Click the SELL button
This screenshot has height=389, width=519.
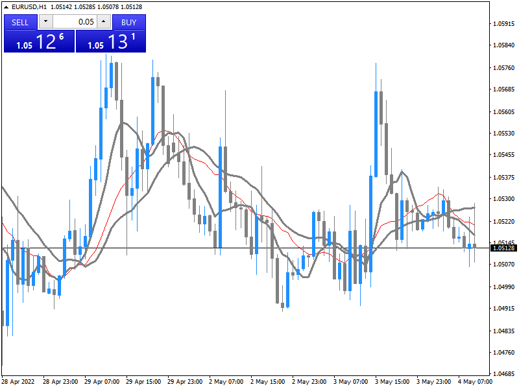pos(20,22)
